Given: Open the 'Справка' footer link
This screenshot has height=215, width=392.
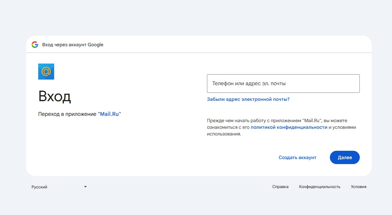Looking at the screenshot, I should pos(280,187).
